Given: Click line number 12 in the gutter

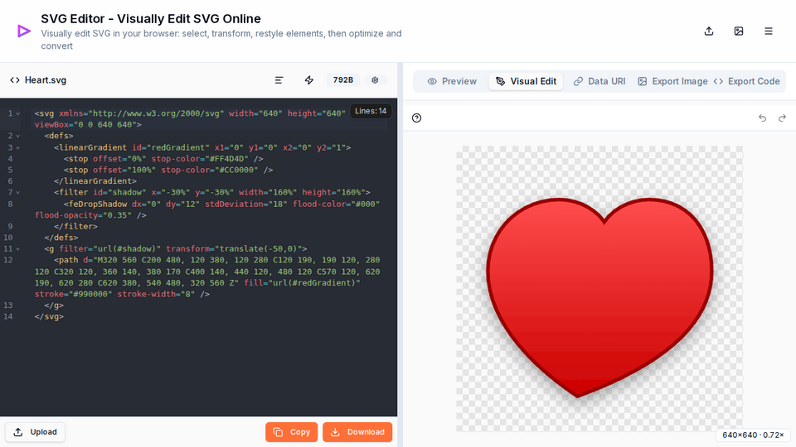Looking at the screenshot, I should (x=8, y=260).
